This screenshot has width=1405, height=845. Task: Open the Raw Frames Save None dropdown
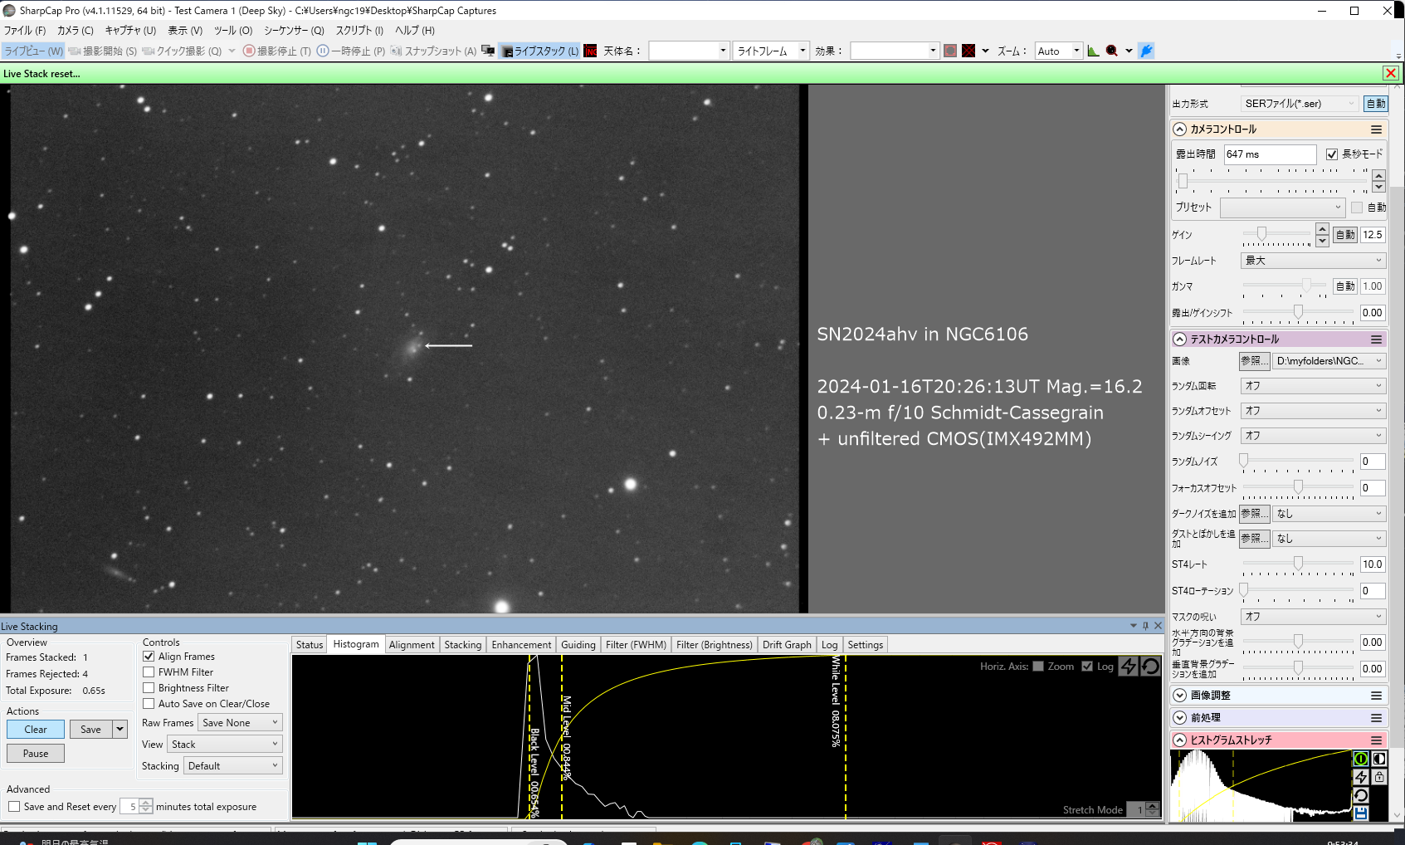pyautogui.click(x=240, y=723)
